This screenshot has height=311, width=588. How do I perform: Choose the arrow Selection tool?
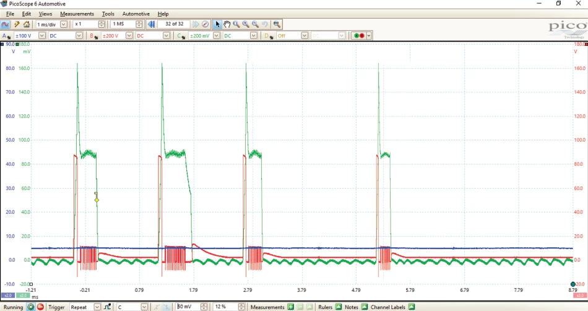coord(217,24)
